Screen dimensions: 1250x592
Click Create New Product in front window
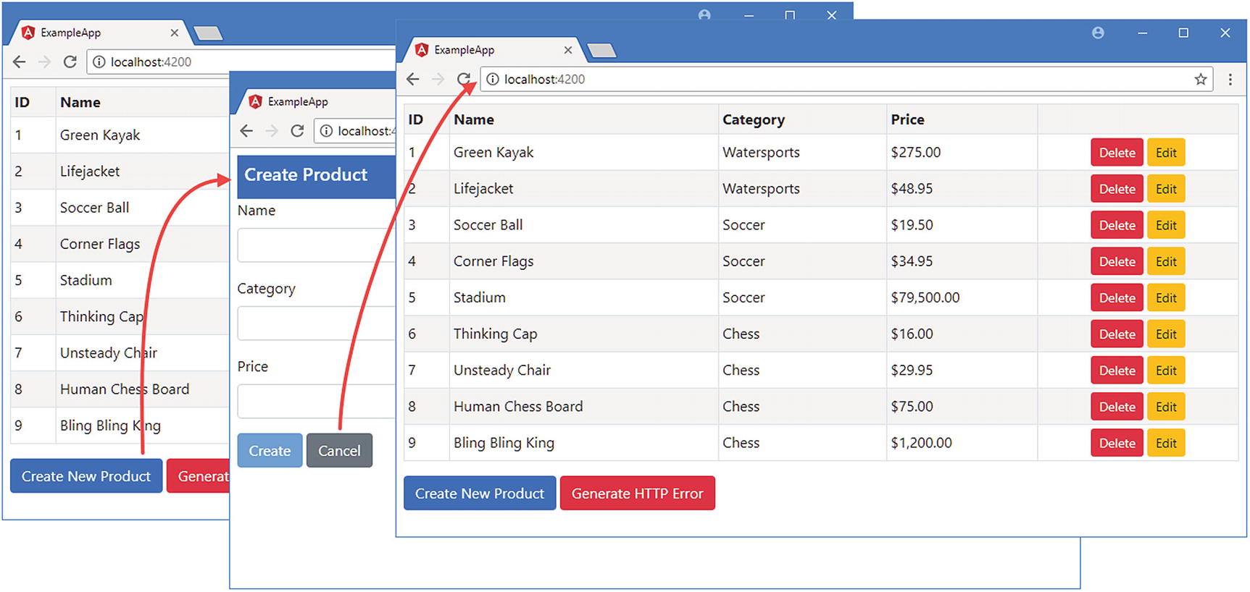(479, 494)
